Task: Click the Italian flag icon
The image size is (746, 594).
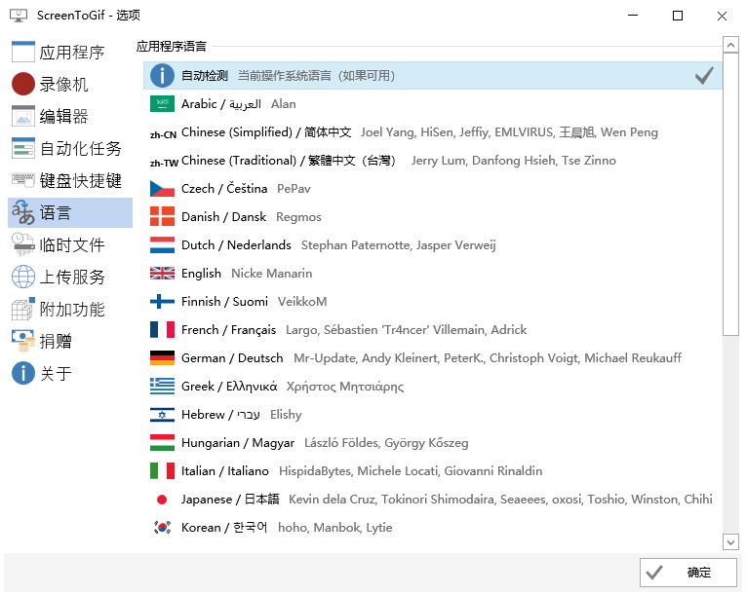Action: 162,471
